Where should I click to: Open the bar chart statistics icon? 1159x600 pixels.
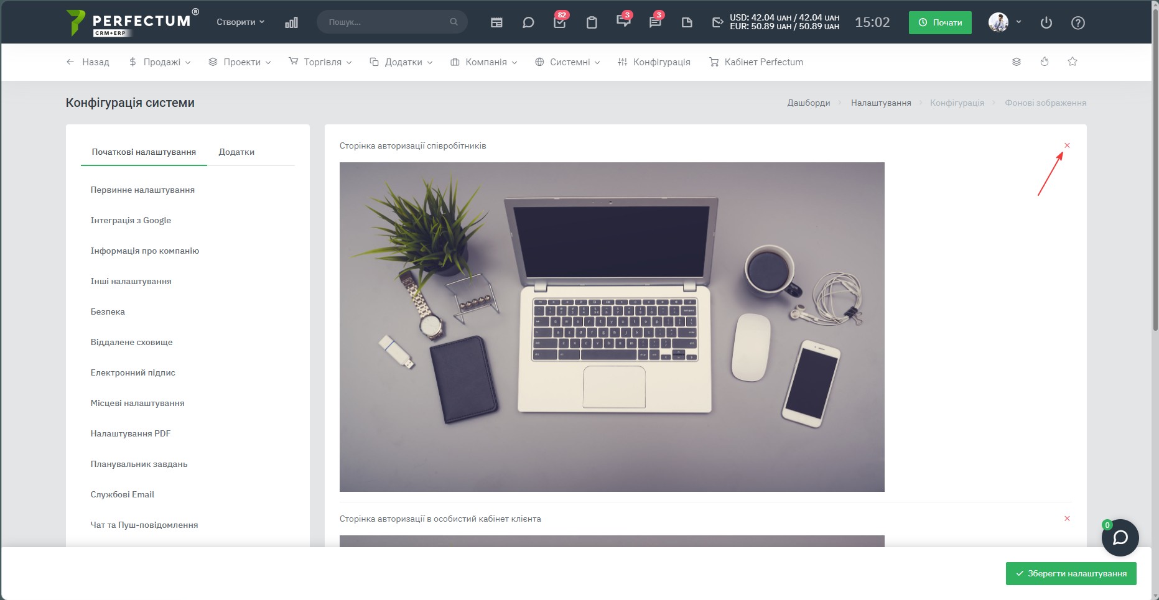coord(291,22)
